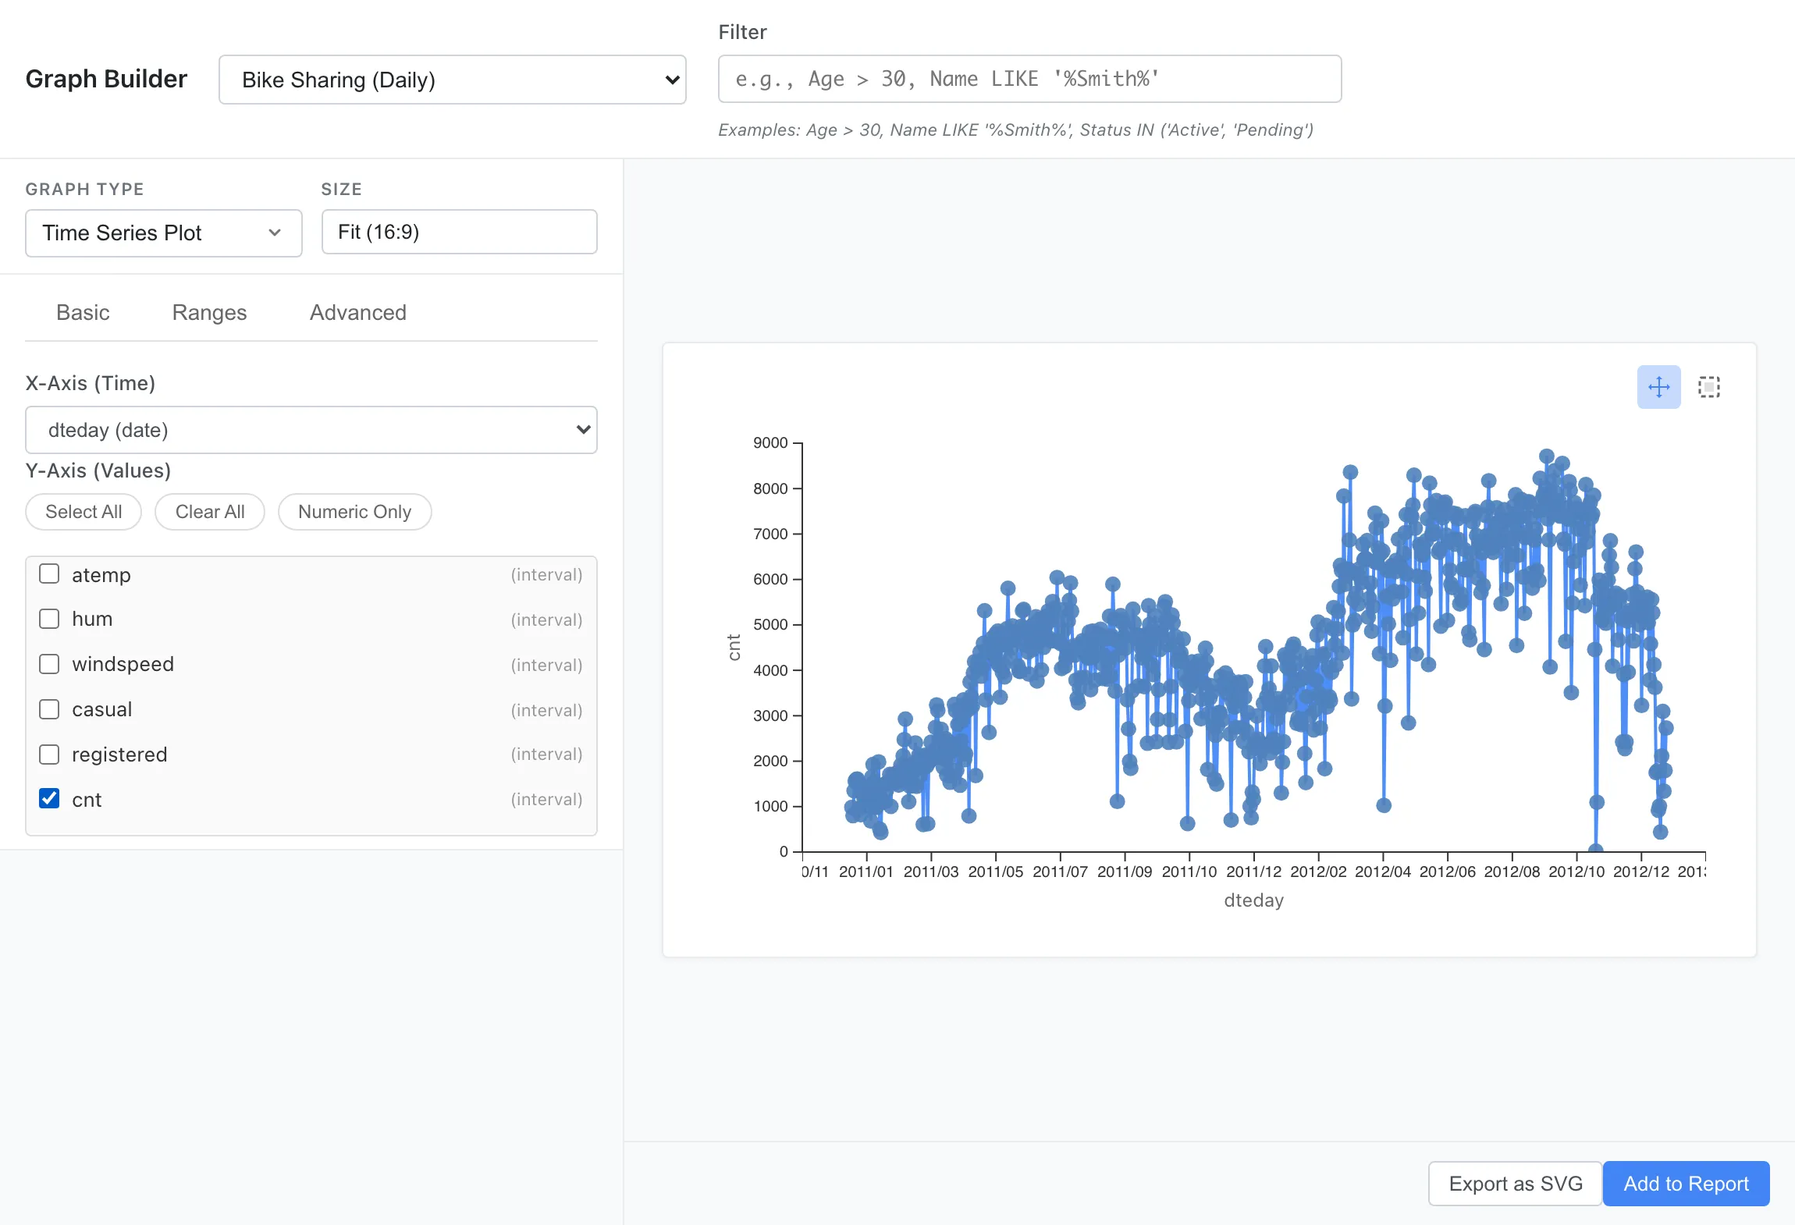Switch to the Ranges tab
Screen dimensions: 1795x1225
coord(208,312)
